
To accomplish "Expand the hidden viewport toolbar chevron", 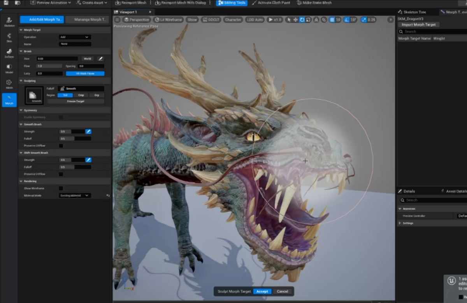I will 390,20.
